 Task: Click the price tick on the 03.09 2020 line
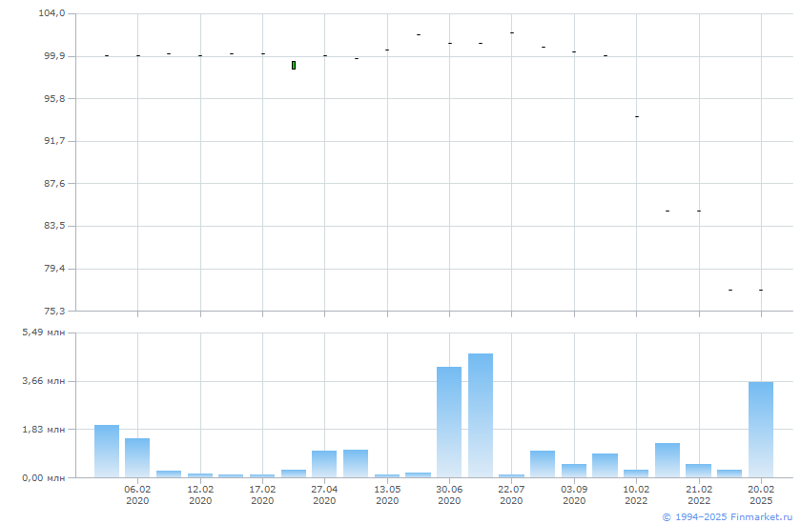point(574,52)
